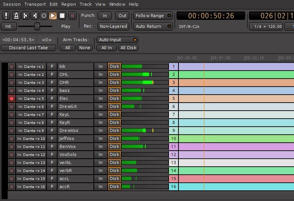Disarm record on Elec track
The height and width of the screenshot is (201, 294).
tap(11, 98)
